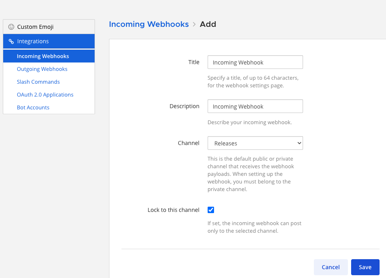Edit the Description field
Screen dimensions: 386x278
point(255,106)
